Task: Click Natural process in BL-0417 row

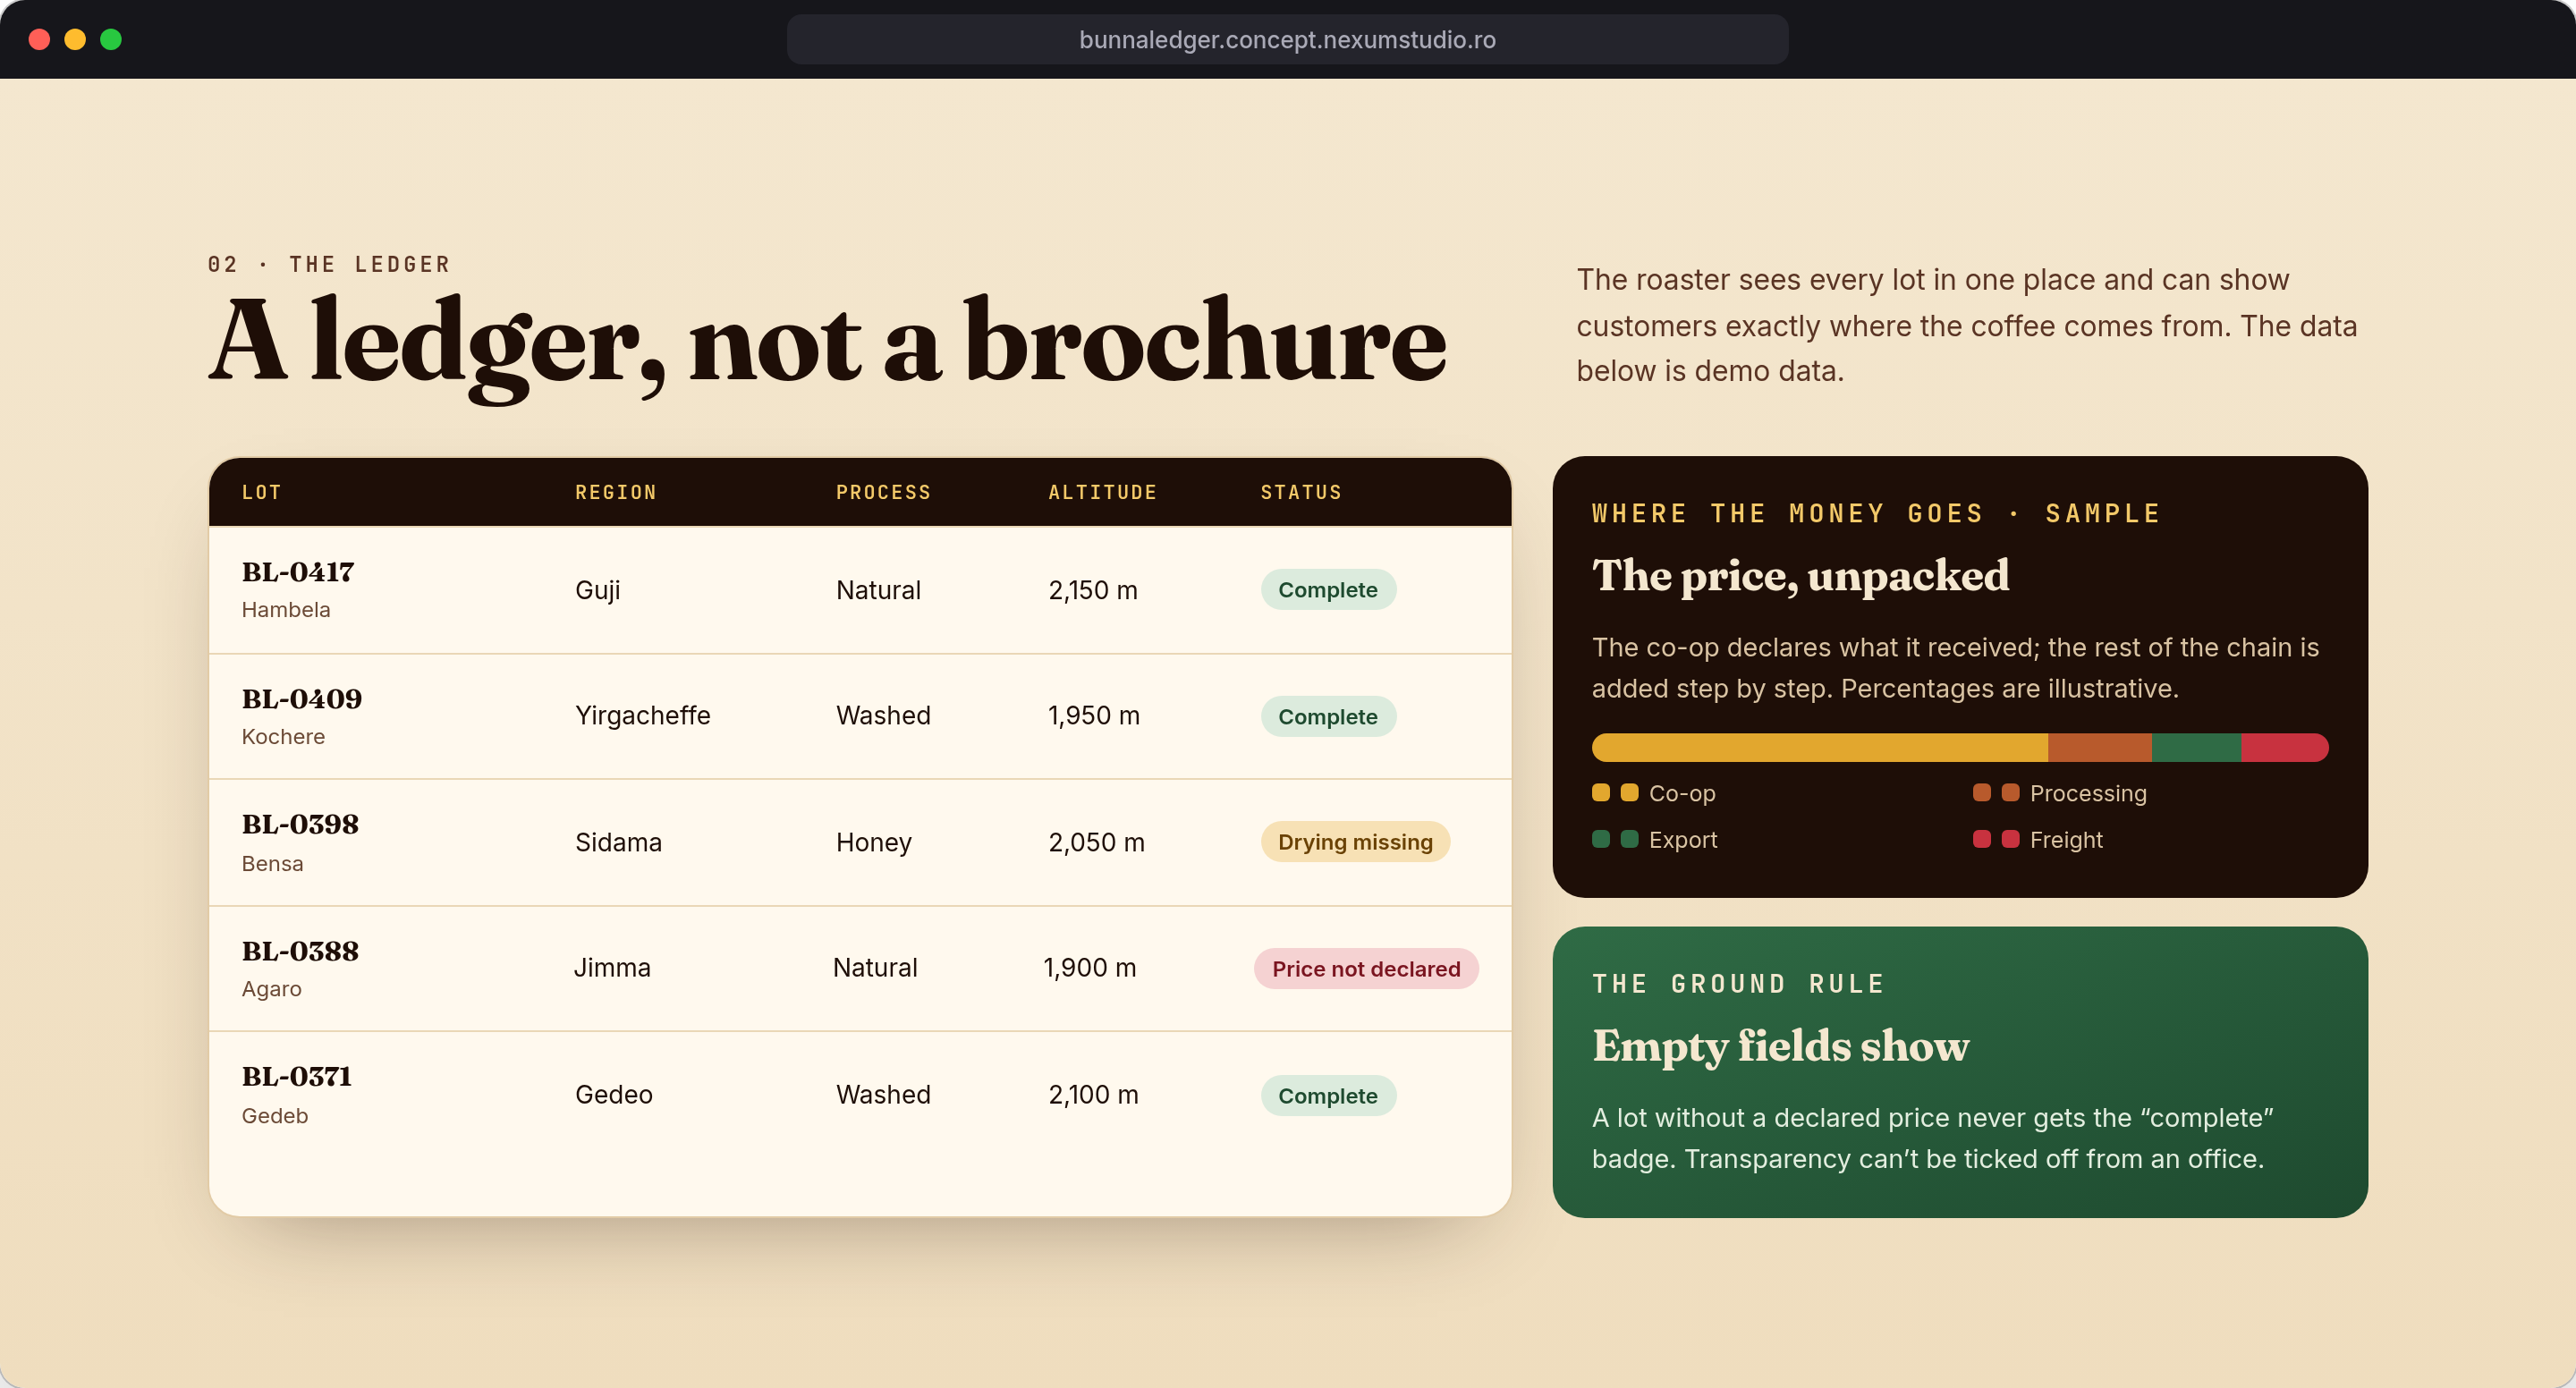Action: click(878, 590)
